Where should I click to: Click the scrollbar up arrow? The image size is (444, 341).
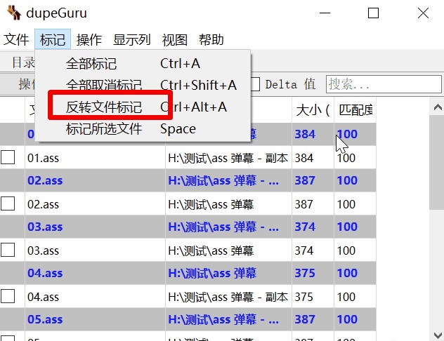point(438,107)
